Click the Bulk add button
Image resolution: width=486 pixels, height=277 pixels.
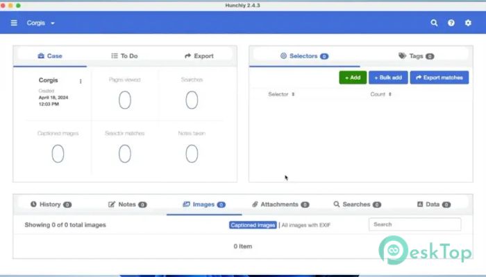(x=388, y=78)
